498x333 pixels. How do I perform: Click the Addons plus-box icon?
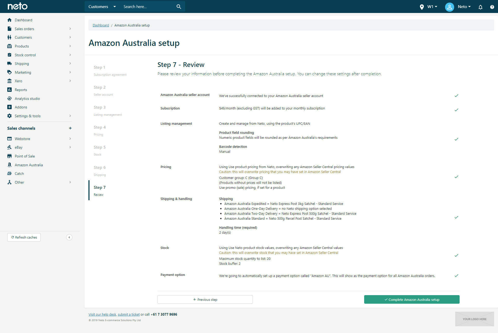[10, 107]
